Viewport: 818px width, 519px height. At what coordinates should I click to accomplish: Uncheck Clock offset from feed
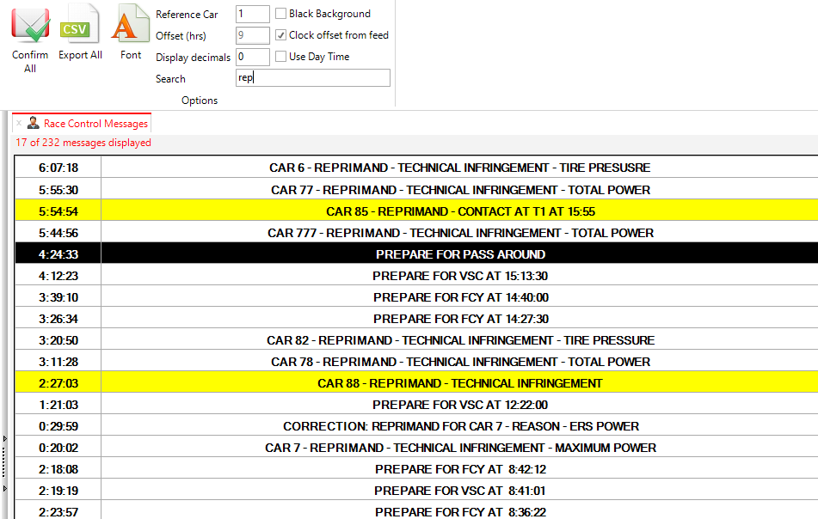point(281,35)
